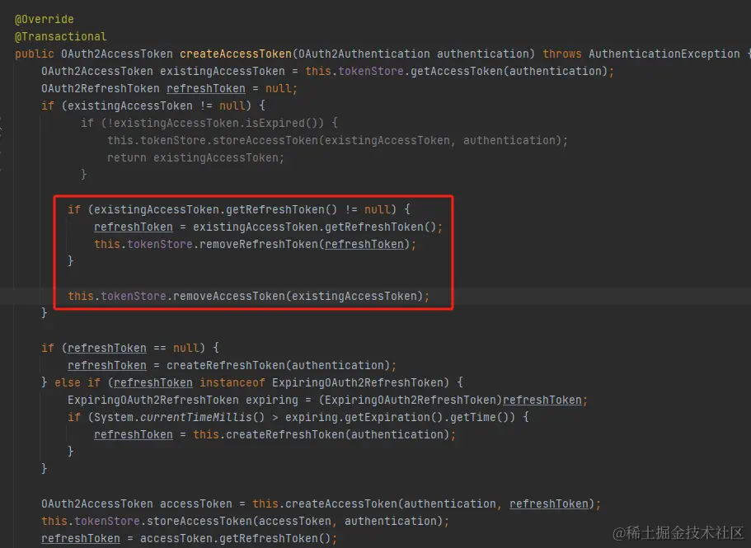
Task: Click 'if (existingAccessToken.getRefreshToken() != null) {' line
Action: pos(238,209)
